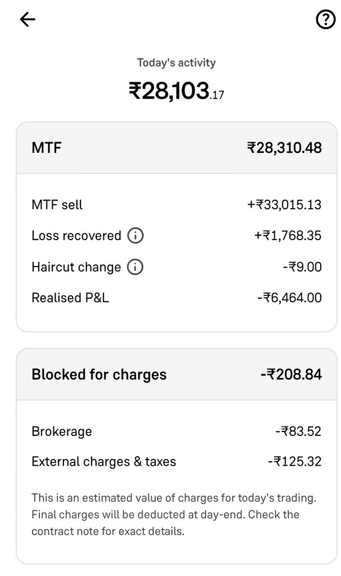Tap the +₹33,015.13 sell amount
This screenshot has height=576, width=341.
tap(284, 205)
